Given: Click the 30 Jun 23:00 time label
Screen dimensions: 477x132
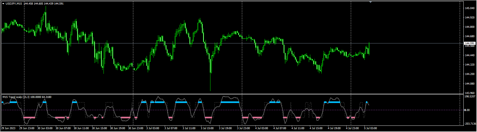Looking at the screenshot, I should tap(136, 128).
